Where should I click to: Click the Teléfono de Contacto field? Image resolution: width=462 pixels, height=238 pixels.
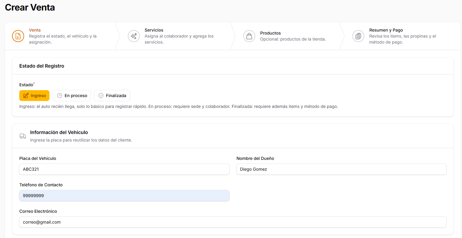(124, 196)
